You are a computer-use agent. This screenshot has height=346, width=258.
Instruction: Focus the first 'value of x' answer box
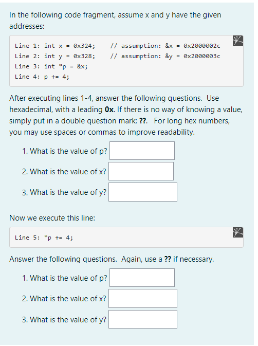click(141, 171)
